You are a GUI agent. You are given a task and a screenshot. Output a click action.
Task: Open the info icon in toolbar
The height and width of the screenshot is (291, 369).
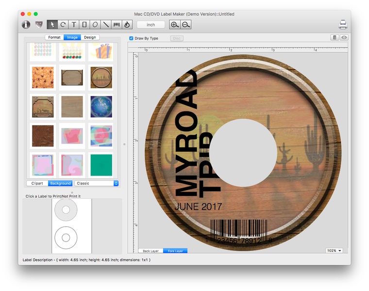pos(26,24)
